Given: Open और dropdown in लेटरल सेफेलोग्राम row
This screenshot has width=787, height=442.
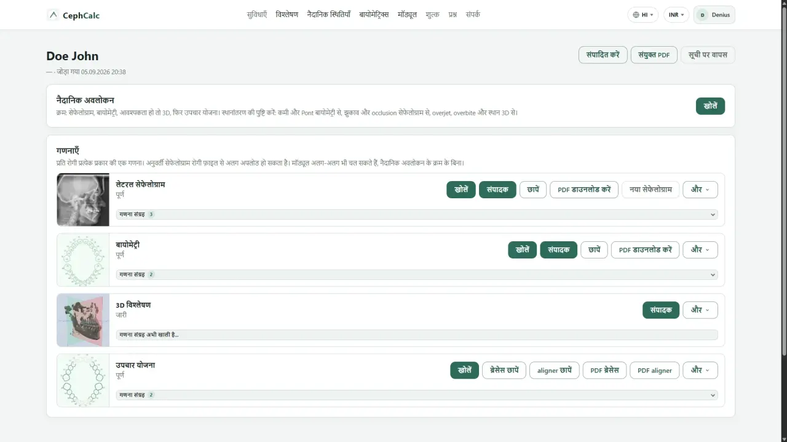Looking at the screenshot, I should pos(700,190).
